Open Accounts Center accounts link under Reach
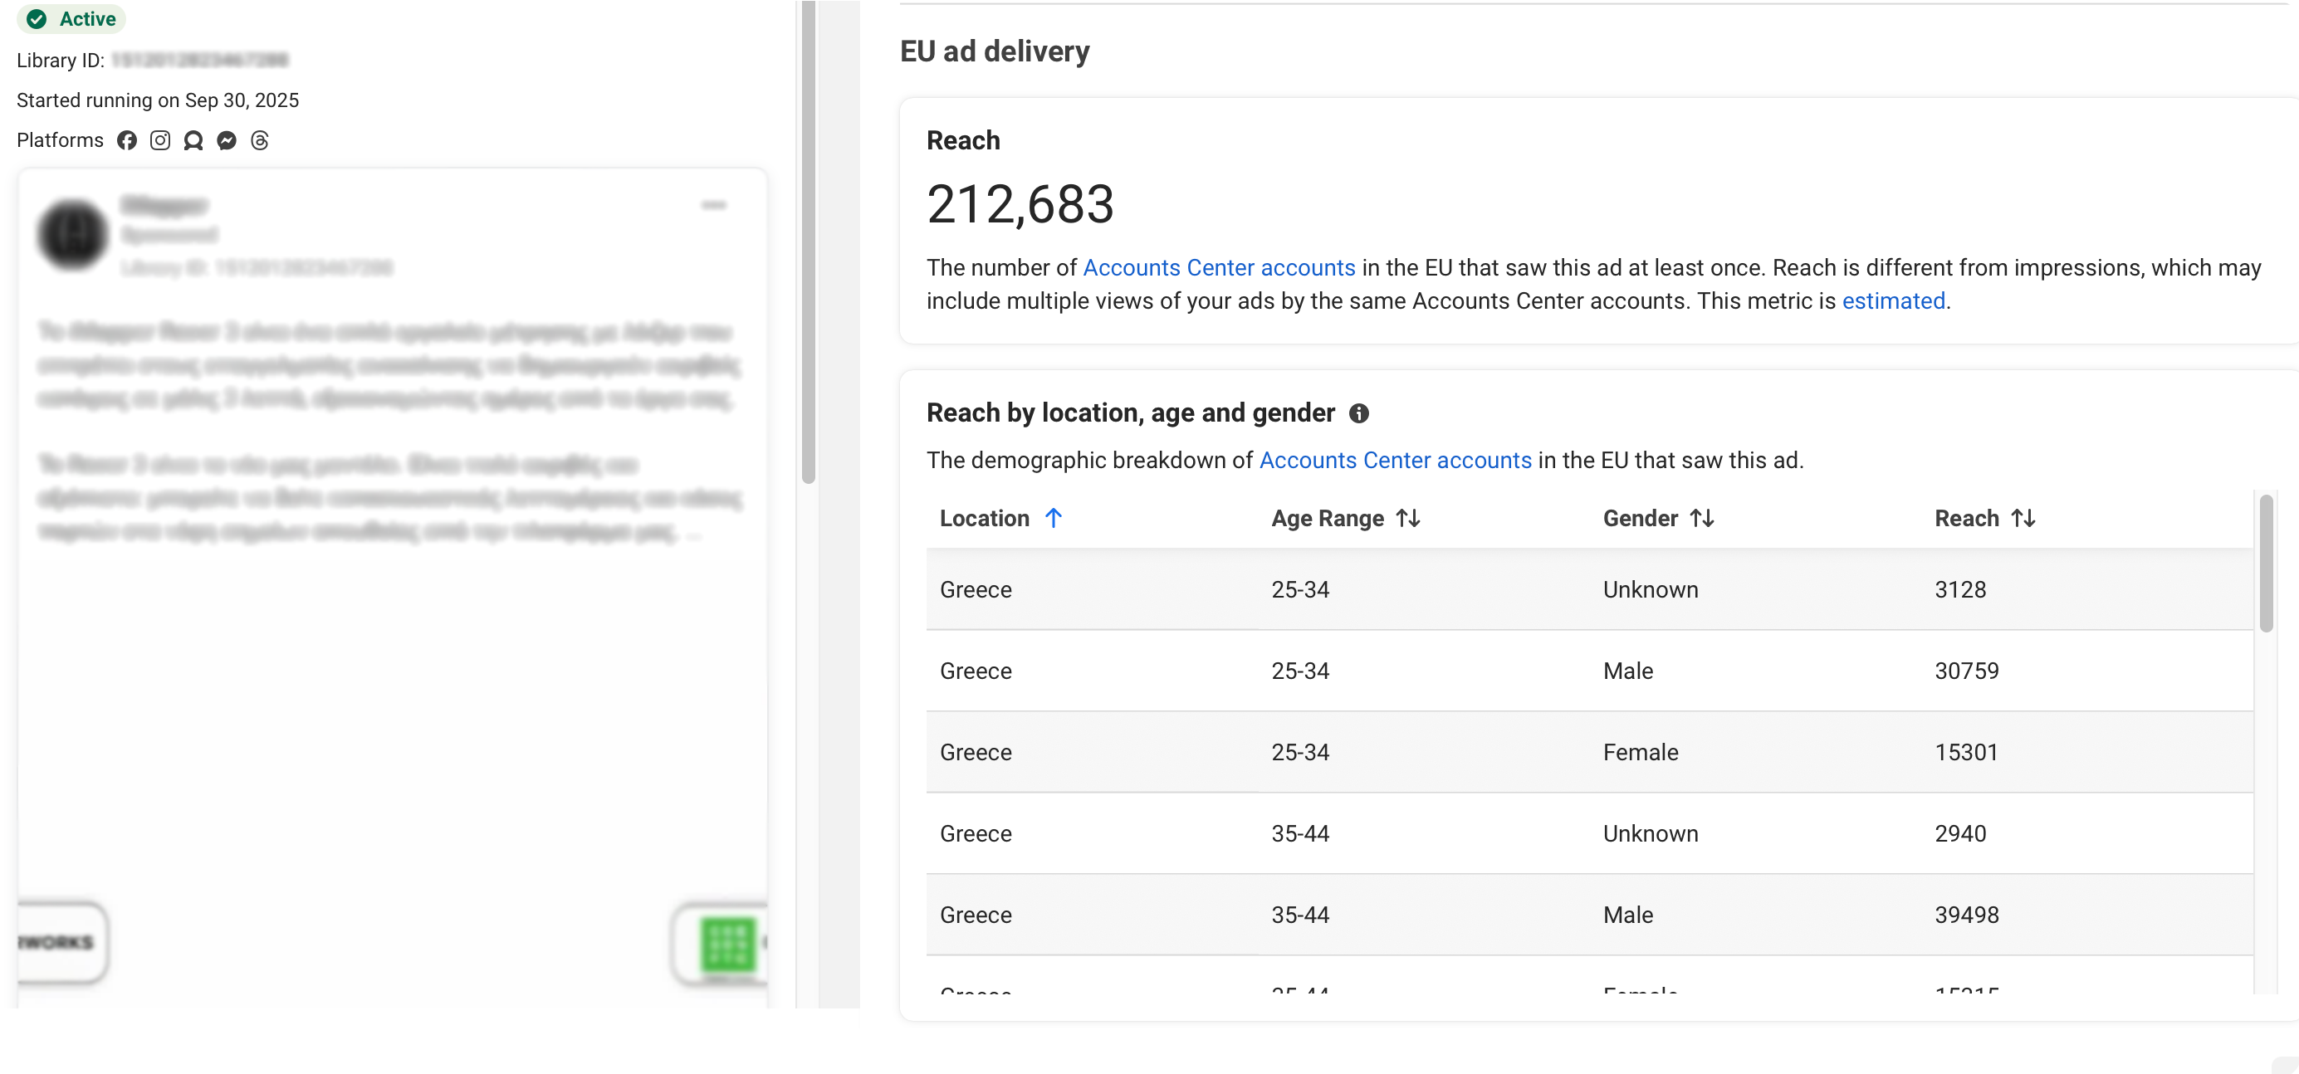2299x1074 pixels. coord(1218,267)
